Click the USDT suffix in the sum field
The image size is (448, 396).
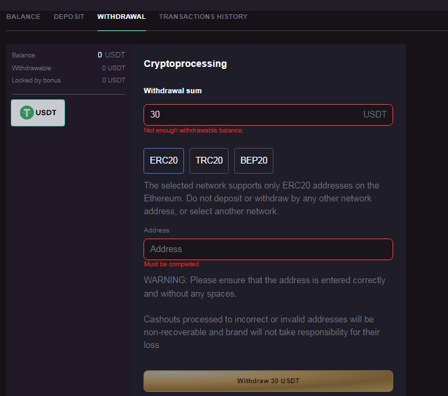pos(375,115)
